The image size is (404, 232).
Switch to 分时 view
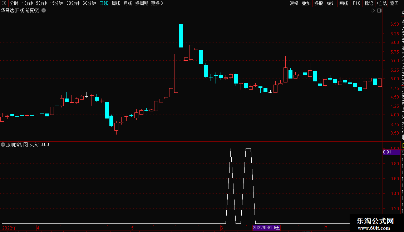click(14, 3)
